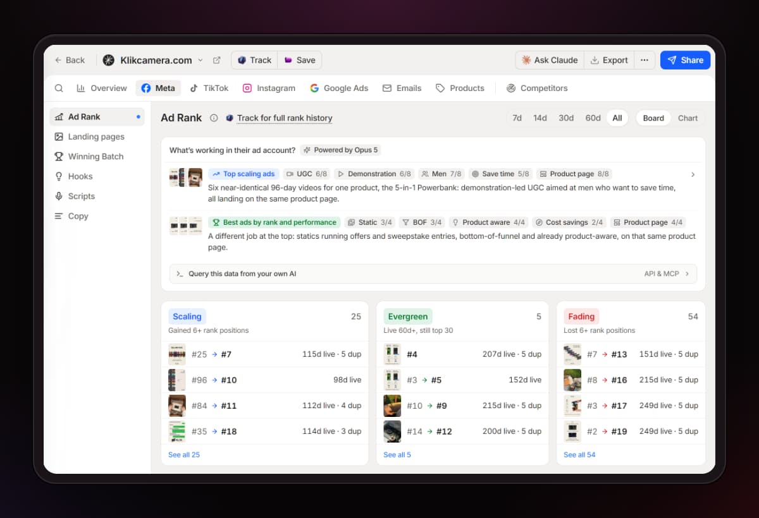Viewport: 759px width, 518px height.
Task: Open evergreen ad thumbnail ranked #4
Action: pos(392,354)
